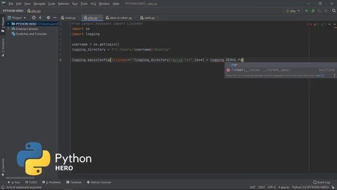
Task: Click the lock icon in status bar
Action: coord(333,187)
